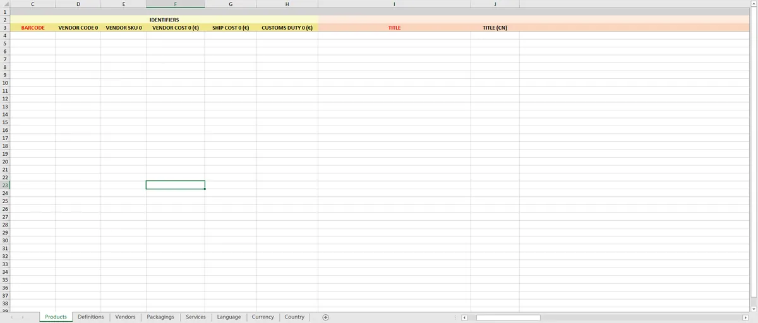Open the Currency sheet tab
The width and height of the screenshot is (758, 323).
(x=263, y=317)
